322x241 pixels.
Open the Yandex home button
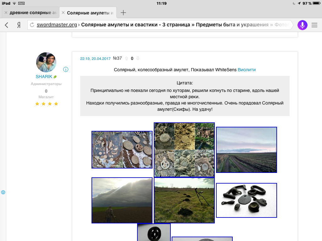tap(19, 25)
